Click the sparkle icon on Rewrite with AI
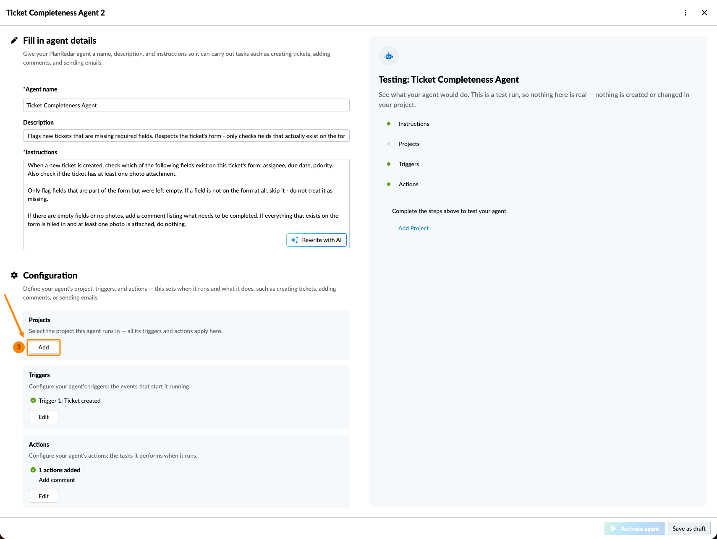The width and height of the screenshot is (717, 539). 294,240
